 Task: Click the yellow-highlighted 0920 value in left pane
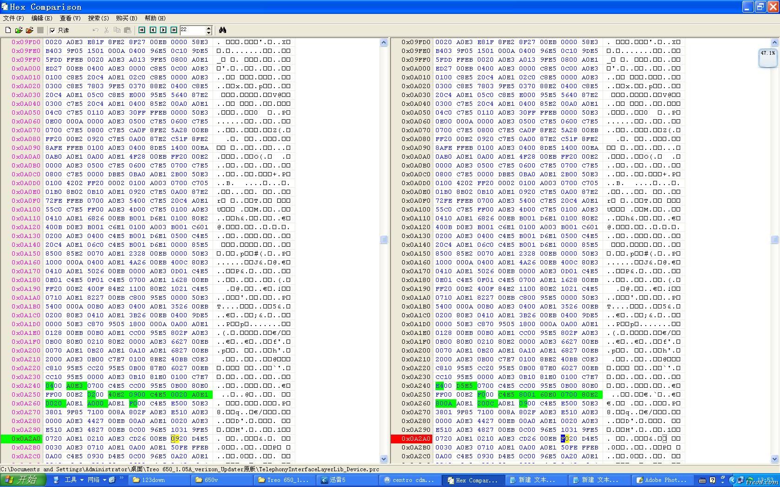(179, 439)
